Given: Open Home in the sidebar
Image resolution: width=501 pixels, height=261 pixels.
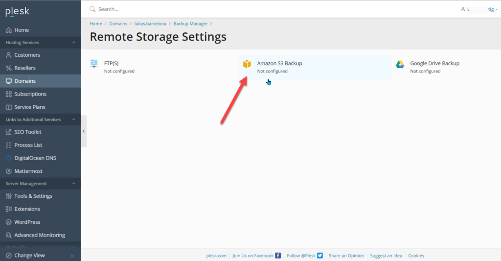Looking at the screenshot, I should pyautogui.click(x=40, y=30).
